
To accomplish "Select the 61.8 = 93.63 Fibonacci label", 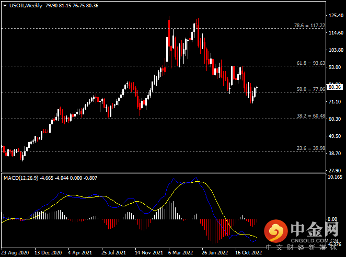I will 308,63.
